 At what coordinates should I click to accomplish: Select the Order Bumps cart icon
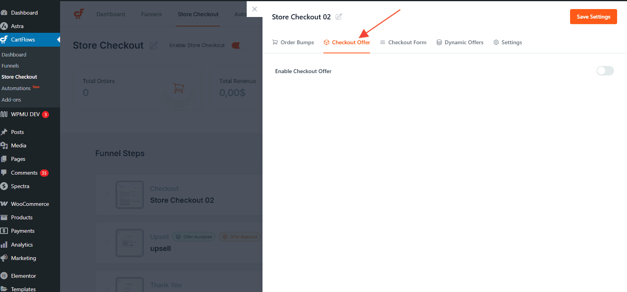[275, 42]
